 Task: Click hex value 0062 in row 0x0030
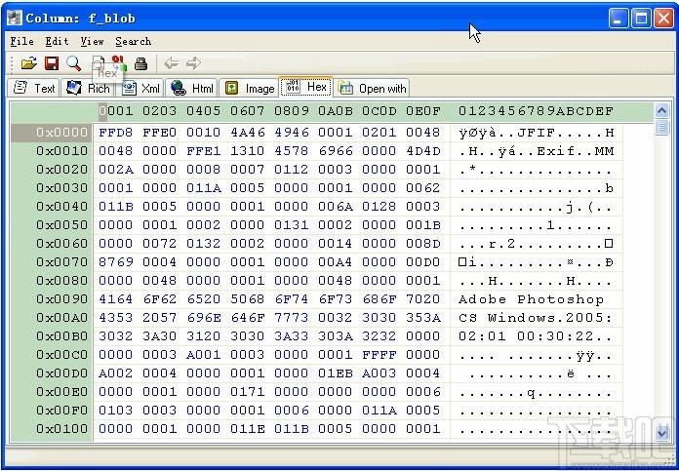[423, 188]
